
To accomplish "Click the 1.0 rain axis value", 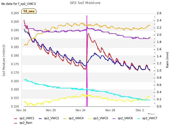I will [x=159, y=70].
